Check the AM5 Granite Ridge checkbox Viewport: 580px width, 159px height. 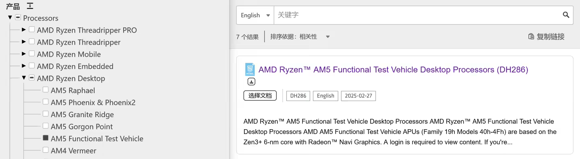(46, 114)
